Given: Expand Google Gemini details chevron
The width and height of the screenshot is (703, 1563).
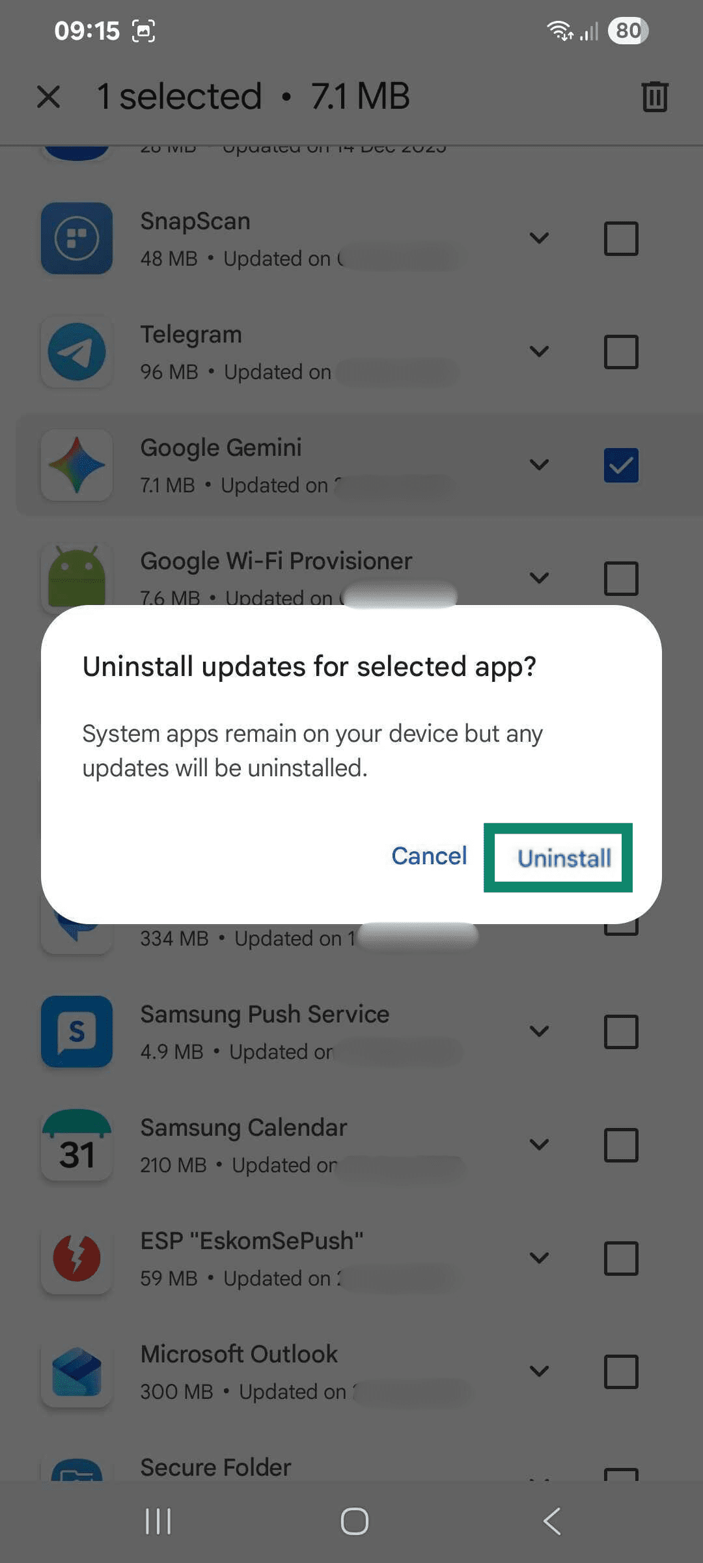Looking at the screenshot, I should click(539, 465).
